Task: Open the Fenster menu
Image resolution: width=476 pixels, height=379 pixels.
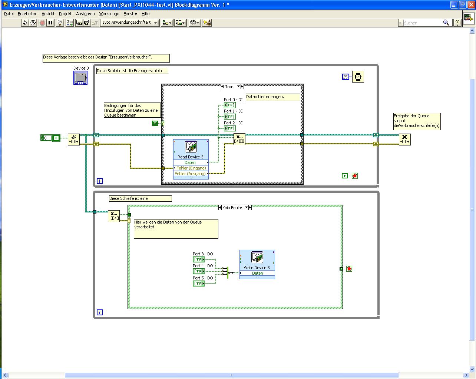Action: 130,14
